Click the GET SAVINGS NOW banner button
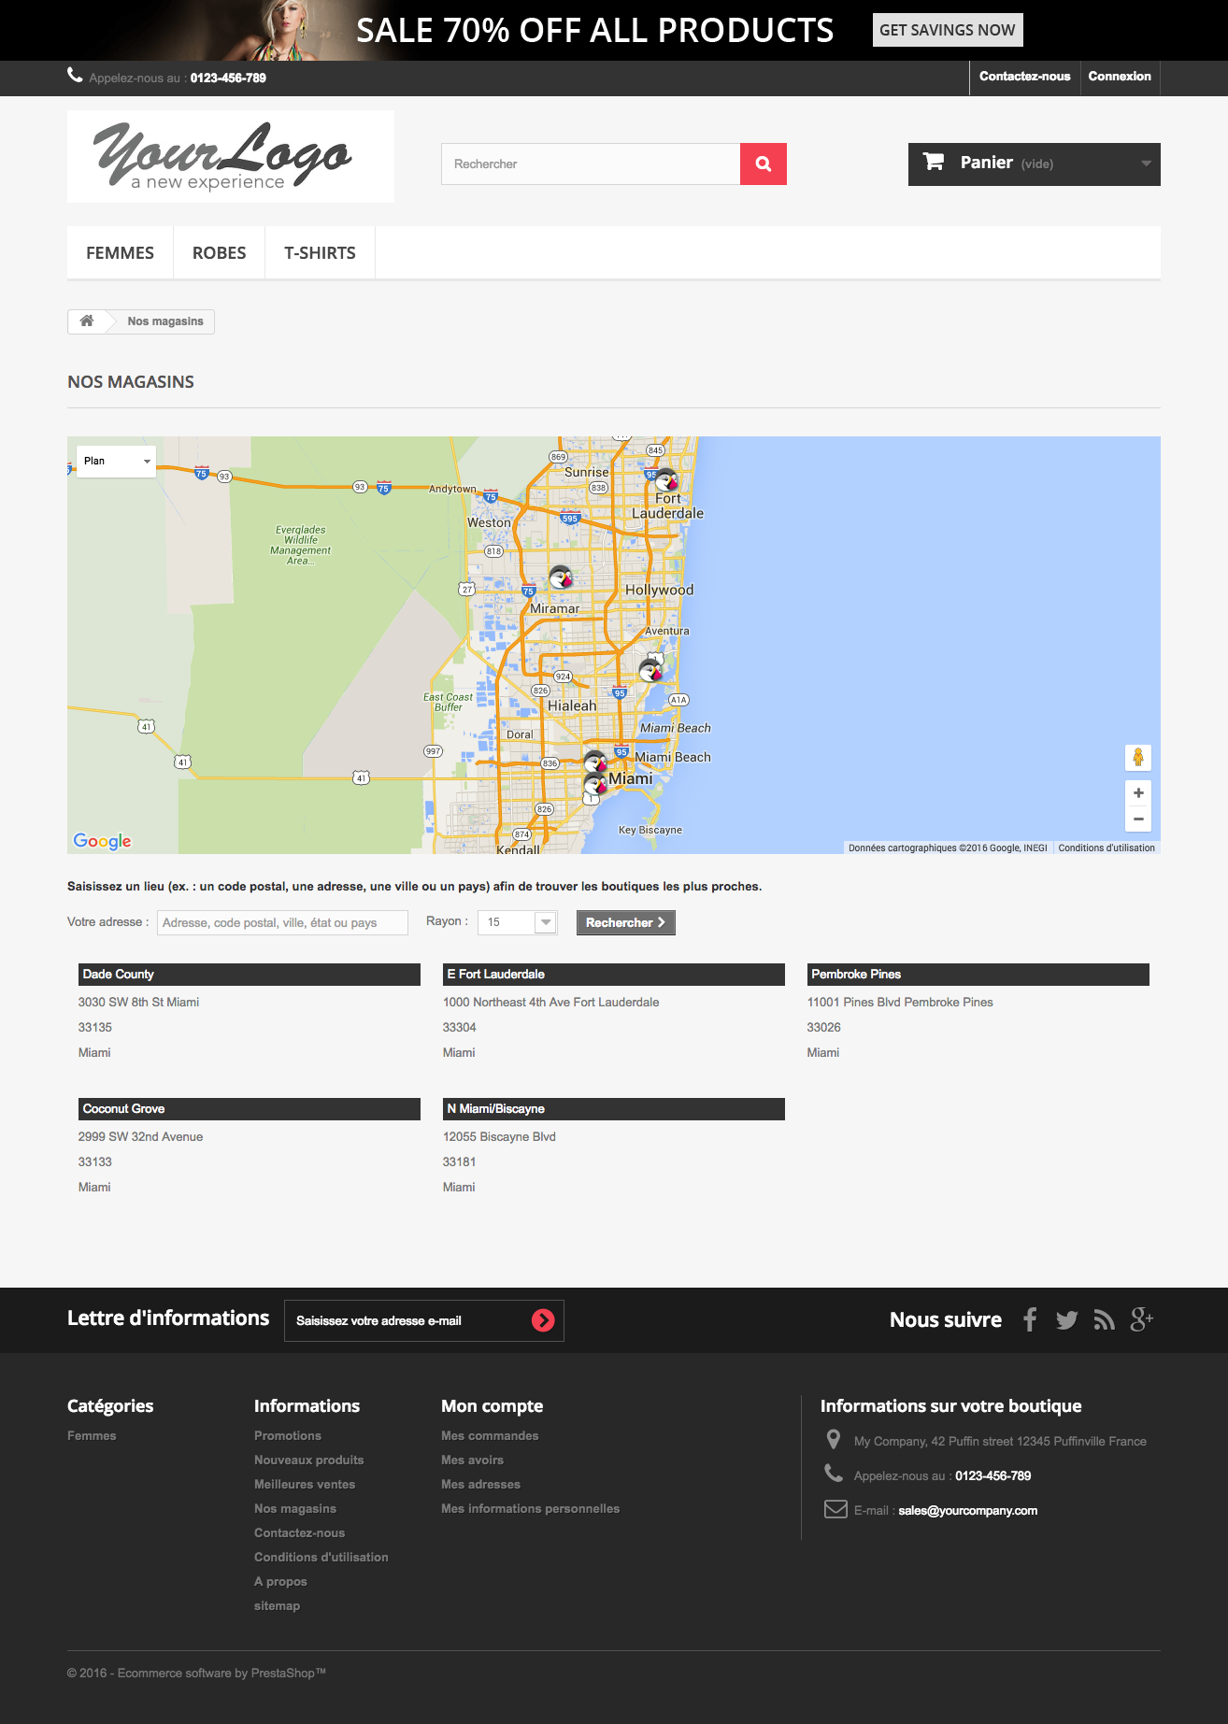 tap(947, 30)
